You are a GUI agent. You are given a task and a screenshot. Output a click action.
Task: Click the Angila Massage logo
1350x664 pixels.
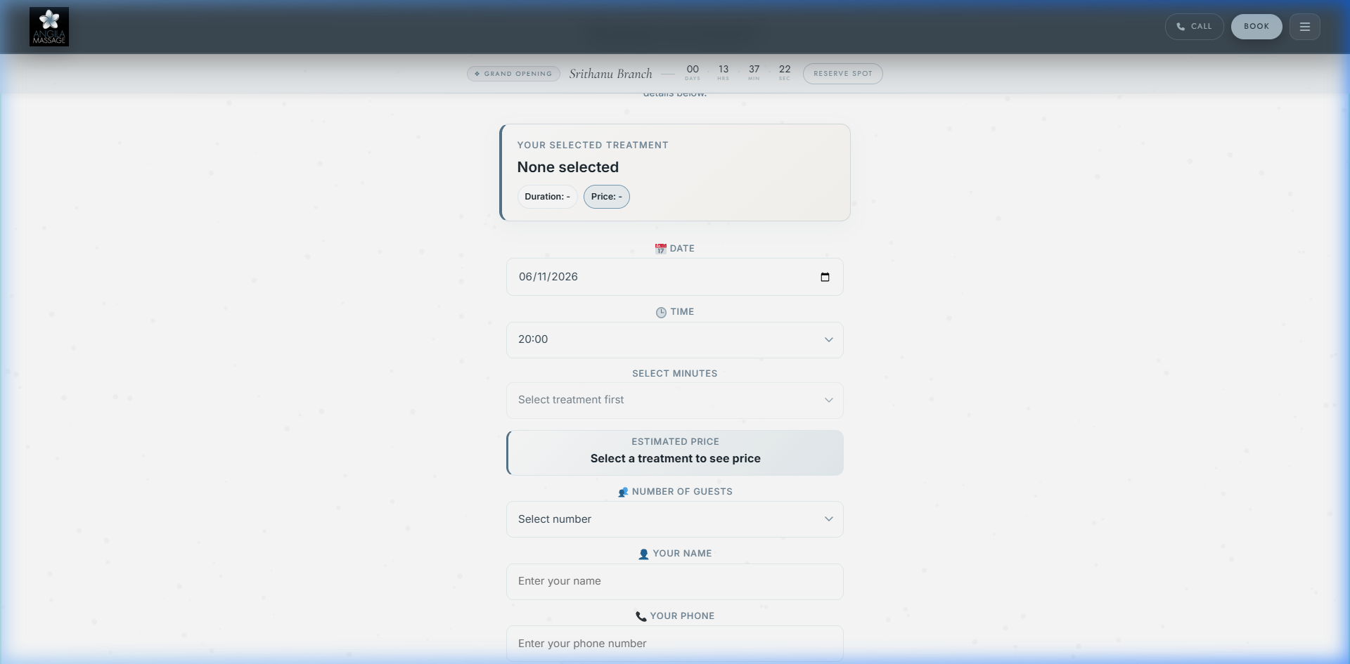click(x=49, y=27)
